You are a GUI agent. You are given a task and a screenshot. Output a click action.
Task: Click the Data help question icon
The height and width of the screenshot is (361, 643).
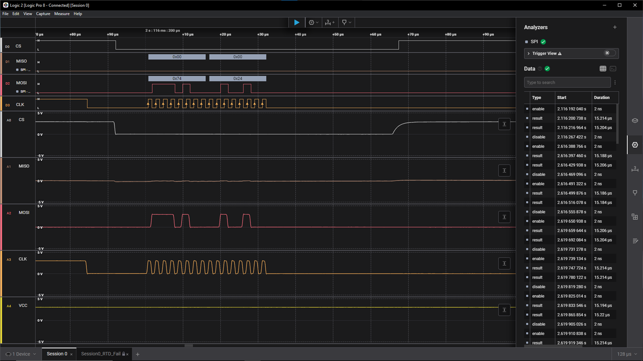(x=540, y=69)
